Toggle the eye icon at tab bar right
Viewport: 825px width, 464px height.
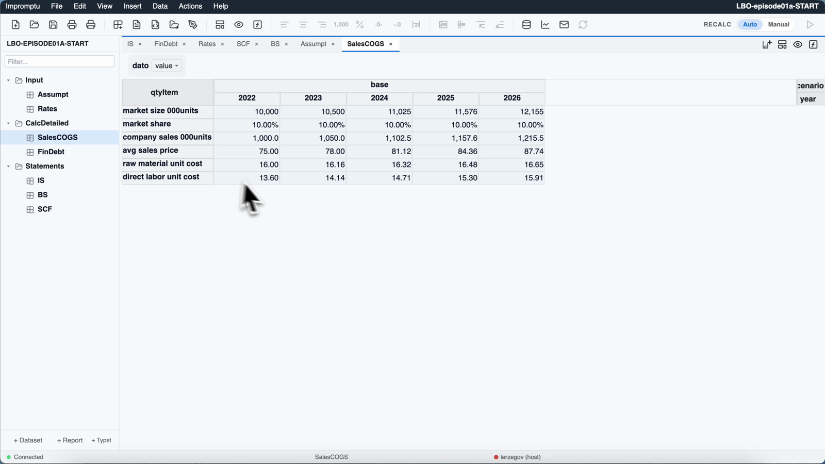pos(798,45)
